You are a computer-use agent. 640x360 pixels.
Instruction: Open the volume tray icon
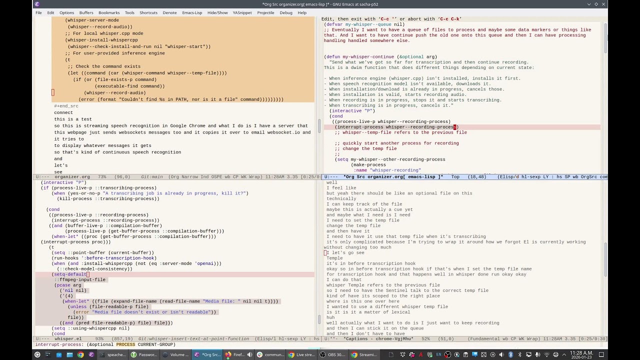point(501,354)
